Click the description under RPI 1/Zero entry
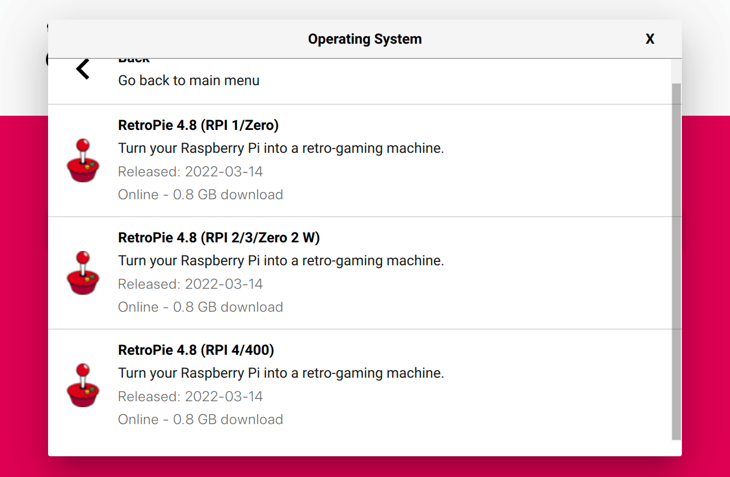The image size is (730, 477). point(281,148)
